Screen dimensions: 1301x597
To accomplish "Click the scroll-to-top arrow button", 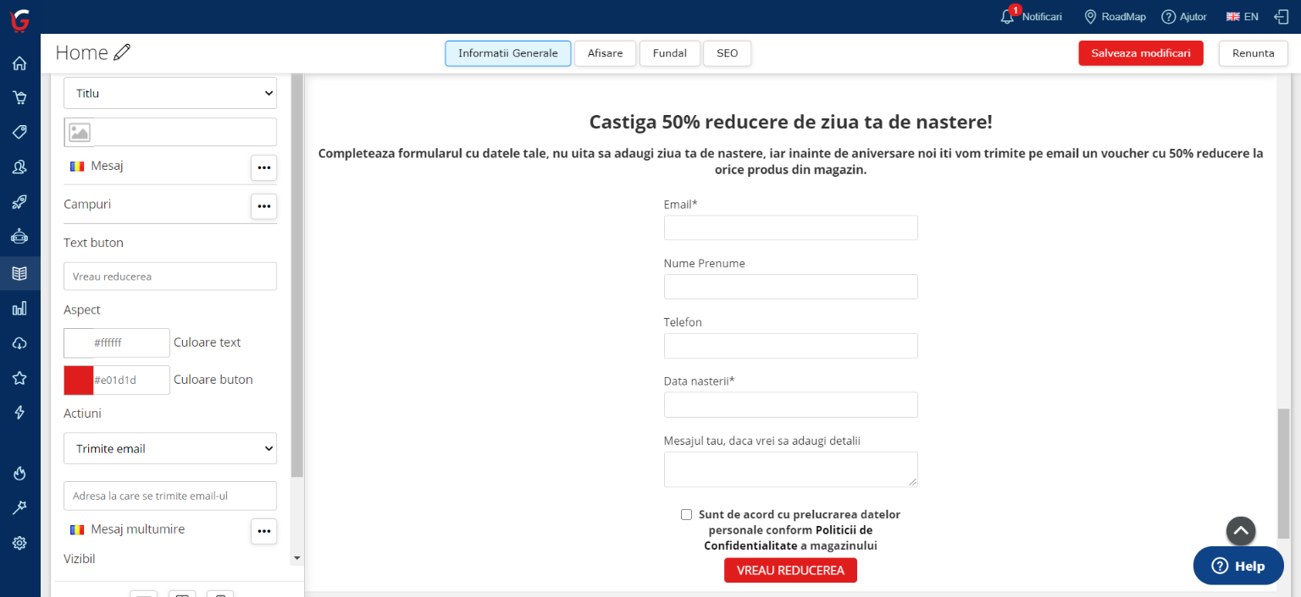I will click(x=1240, y=531).
